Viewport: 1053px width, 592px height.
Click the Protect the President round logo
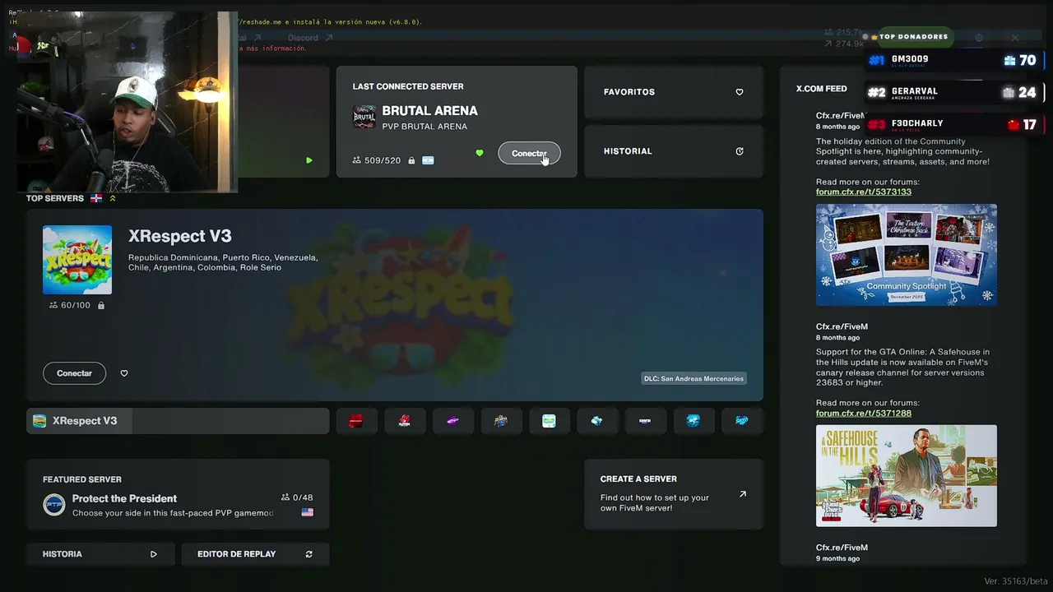(x=54, y=505)
